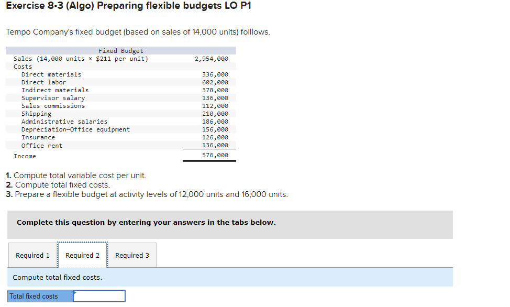Open the Required 3 tab

pos(131,255)
